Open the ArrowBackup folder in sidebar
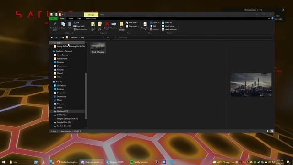293x165 pixels. pyautogui.click(x=62, y=55)
